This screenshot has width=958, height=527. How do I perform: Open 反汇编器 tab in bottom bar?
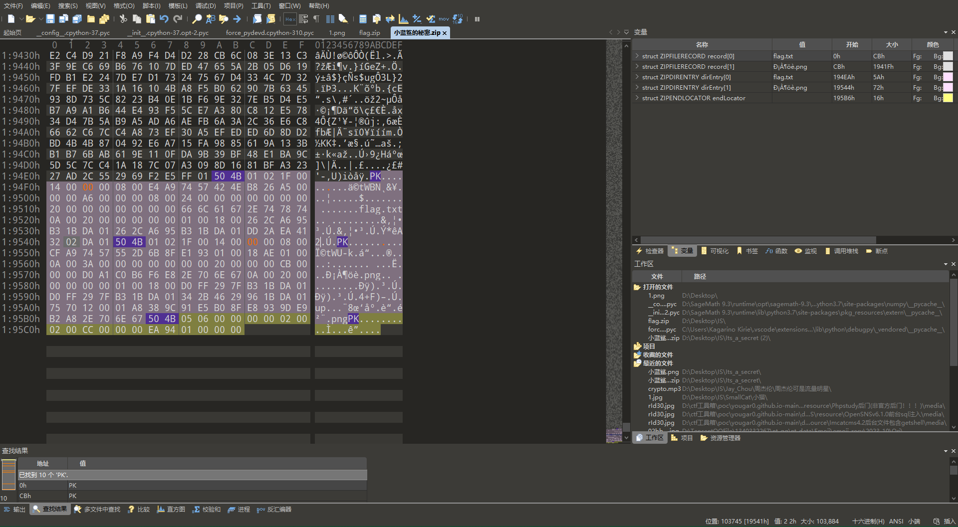(274, 509)
